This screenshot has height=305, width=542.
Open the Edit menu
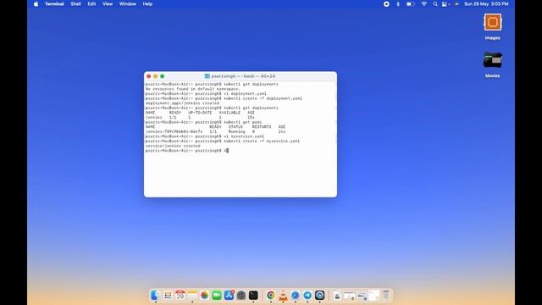tap(91, 4)
